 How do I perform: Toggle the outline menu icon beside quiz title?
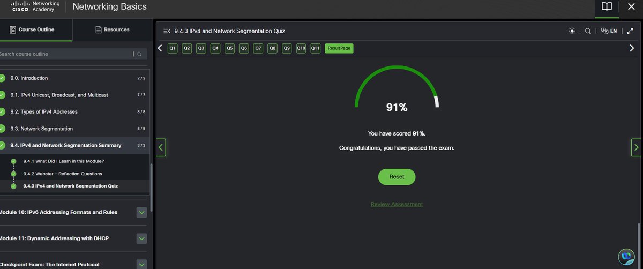[167, 31]
